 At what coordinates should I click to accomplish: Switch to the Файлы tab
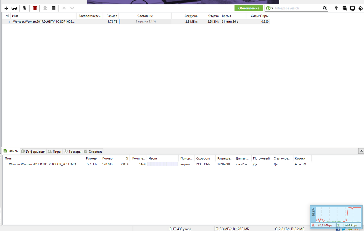pos(11,151)
